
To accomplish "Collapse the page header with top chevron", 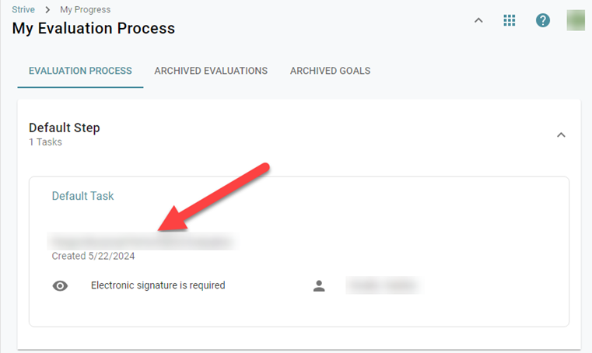I will click(478, 20).
